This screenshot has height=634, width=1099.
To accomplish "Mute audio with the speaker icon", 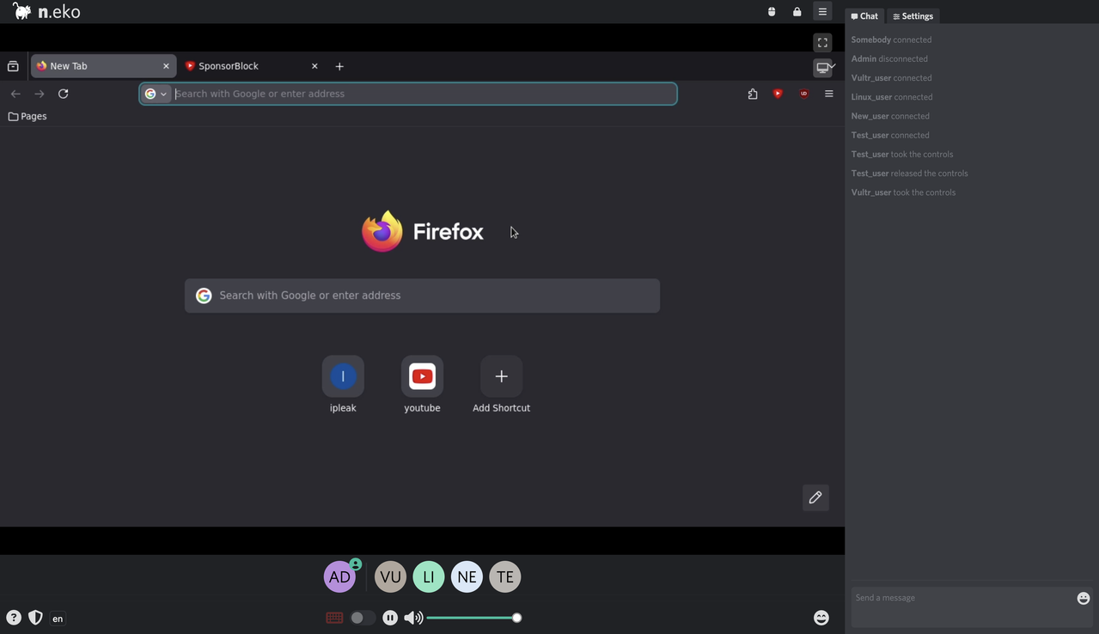I will click(x=413, y=617).
